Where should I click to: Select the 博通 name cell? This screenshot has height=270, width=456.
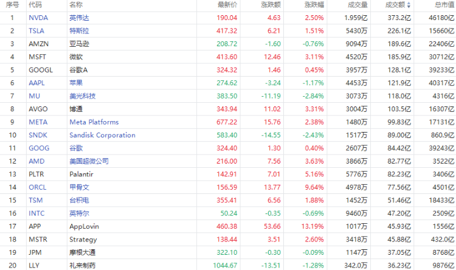(76, 109)
